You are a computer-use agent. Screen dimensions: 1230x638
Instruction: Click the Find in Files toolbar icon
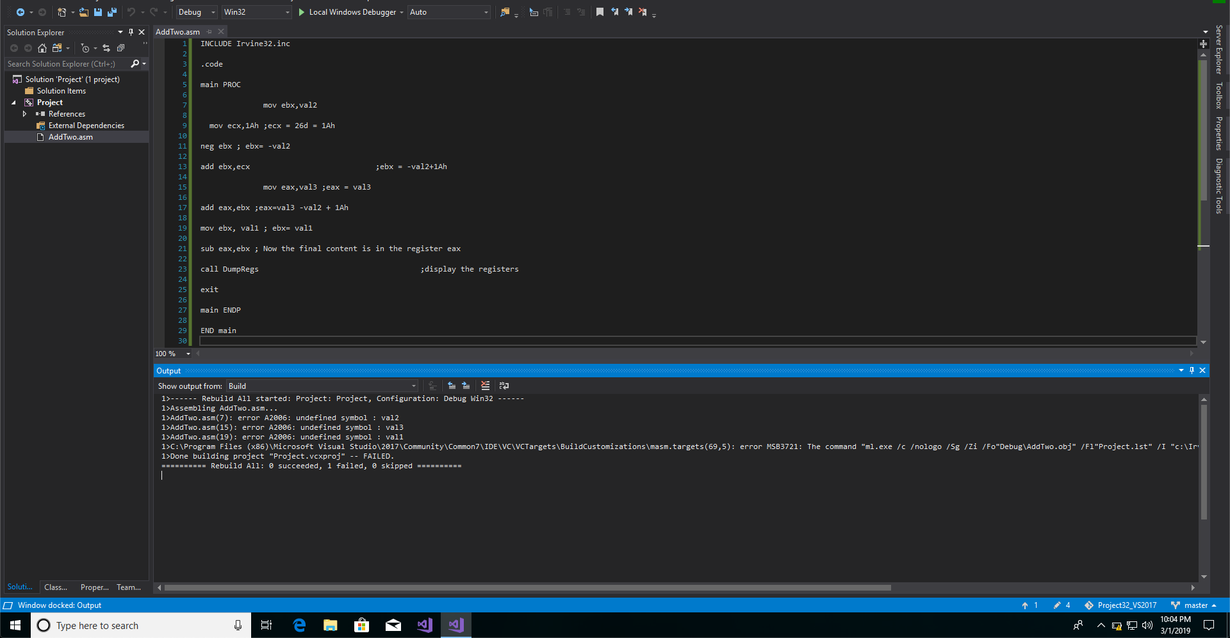click(x=505, y=12)
